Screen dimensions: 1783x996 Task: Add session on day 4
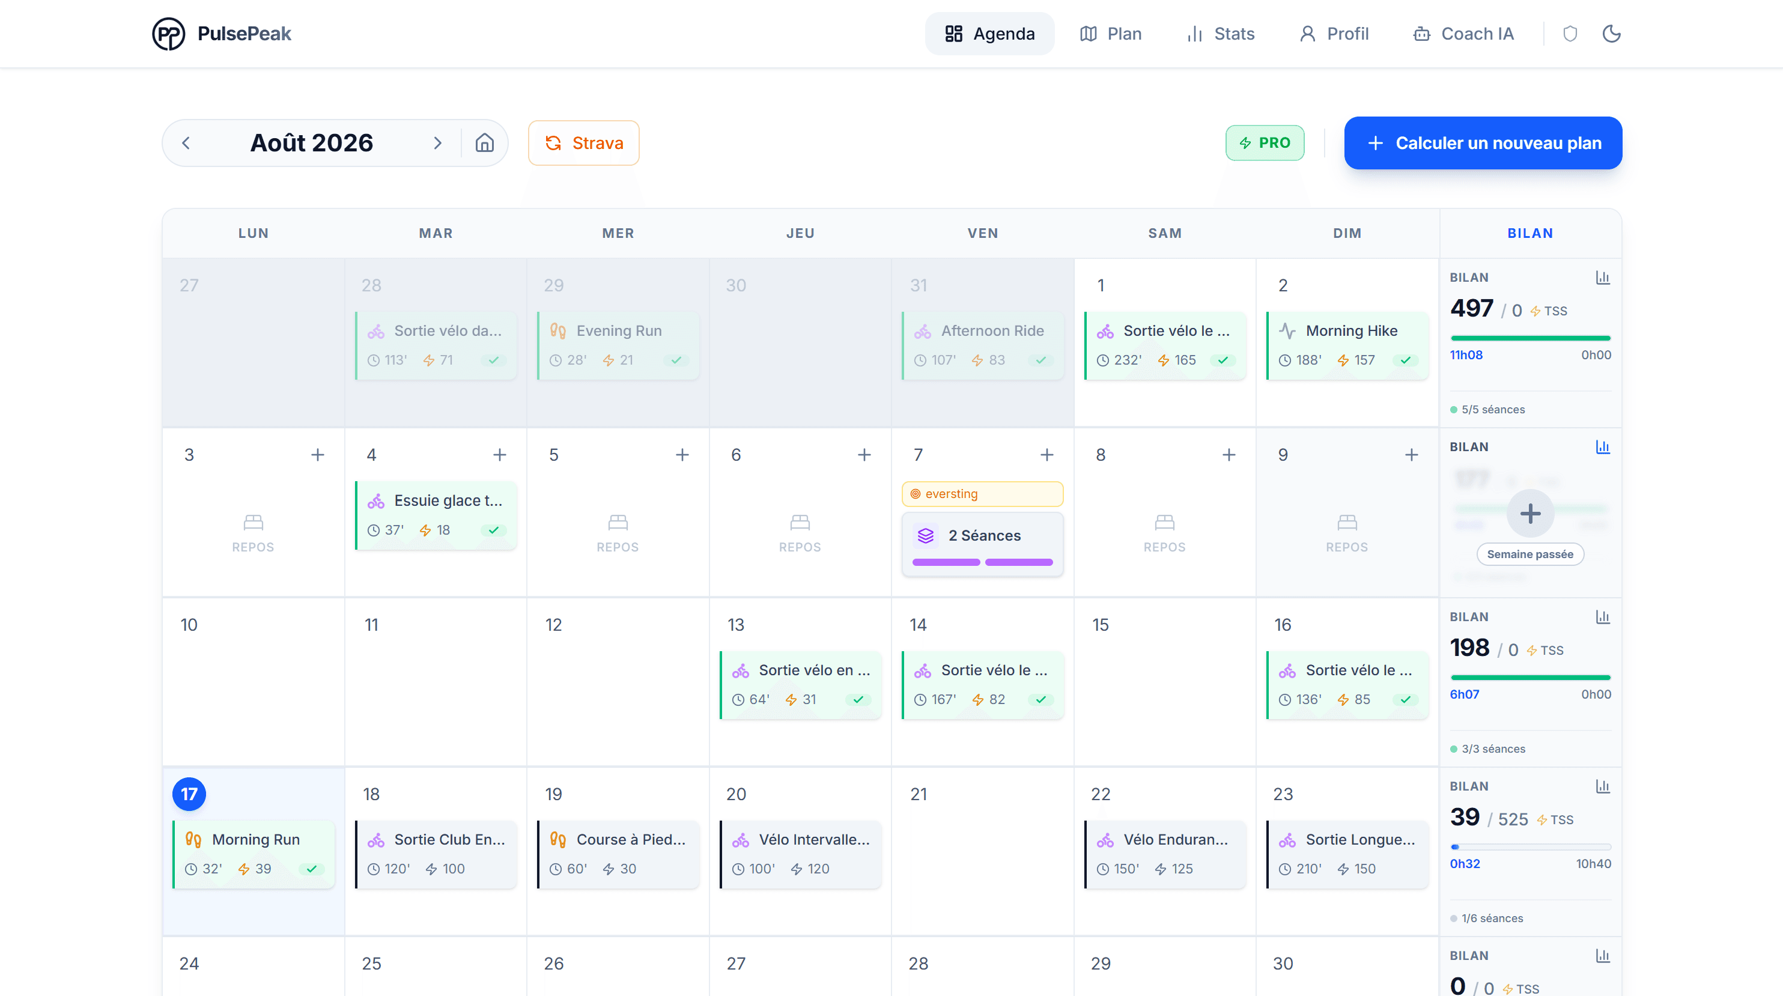coord(499,455)
